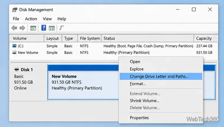Choose Format from the context menu
The image size is (224, 127).
pos(161,84)
